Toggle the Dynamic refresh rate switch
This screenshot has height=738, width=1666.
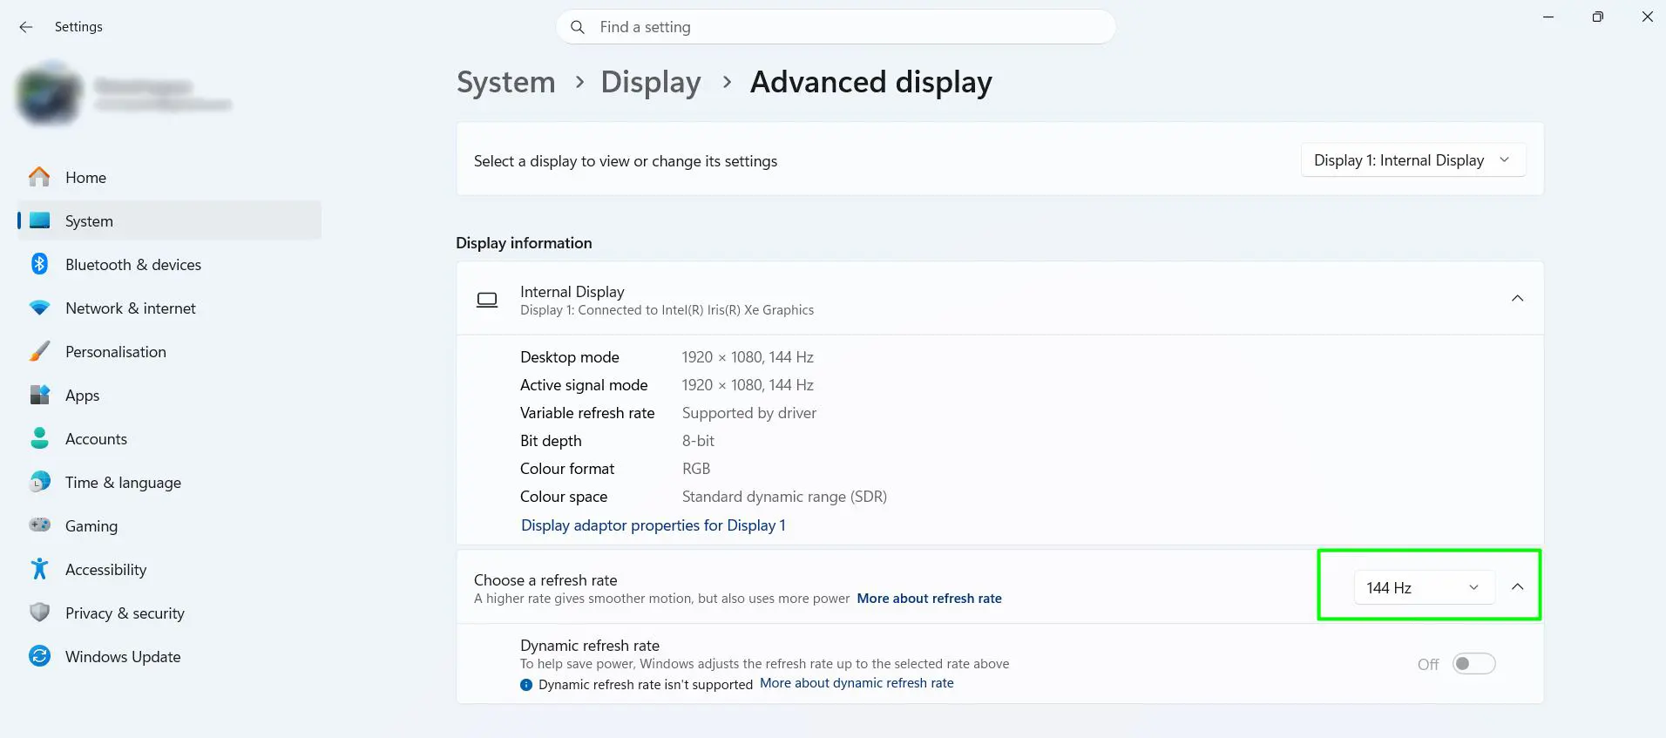[1473, 664]
